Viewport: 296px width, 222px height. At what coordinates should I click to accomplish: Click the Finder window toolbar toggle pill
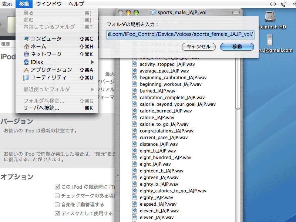[236, 13]
